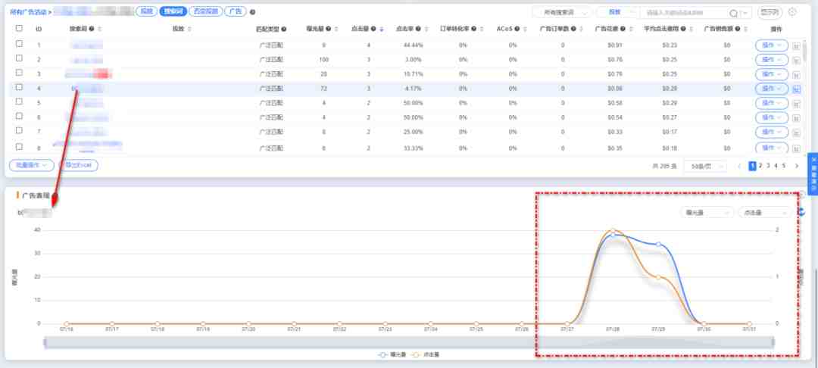Viewport: 818px width, 368px height.
Task: Click chart date range zoom slider bar
Action: point(409,342)
